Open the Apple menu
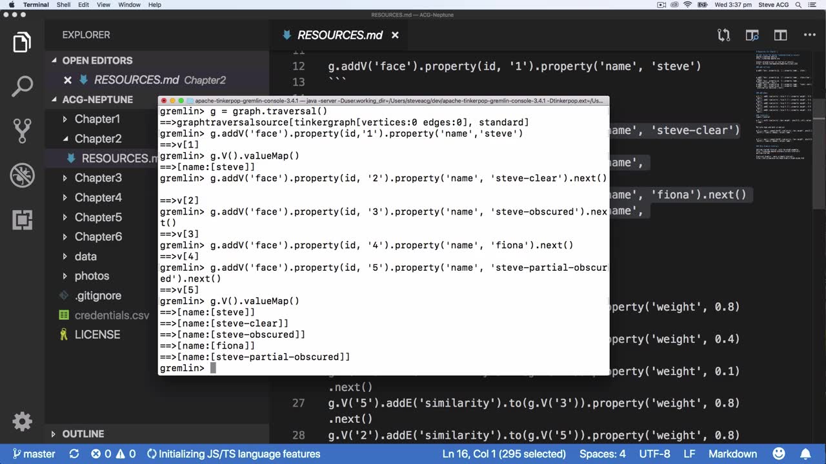Viewport: 826px width, 464px height. click(11, 5)
